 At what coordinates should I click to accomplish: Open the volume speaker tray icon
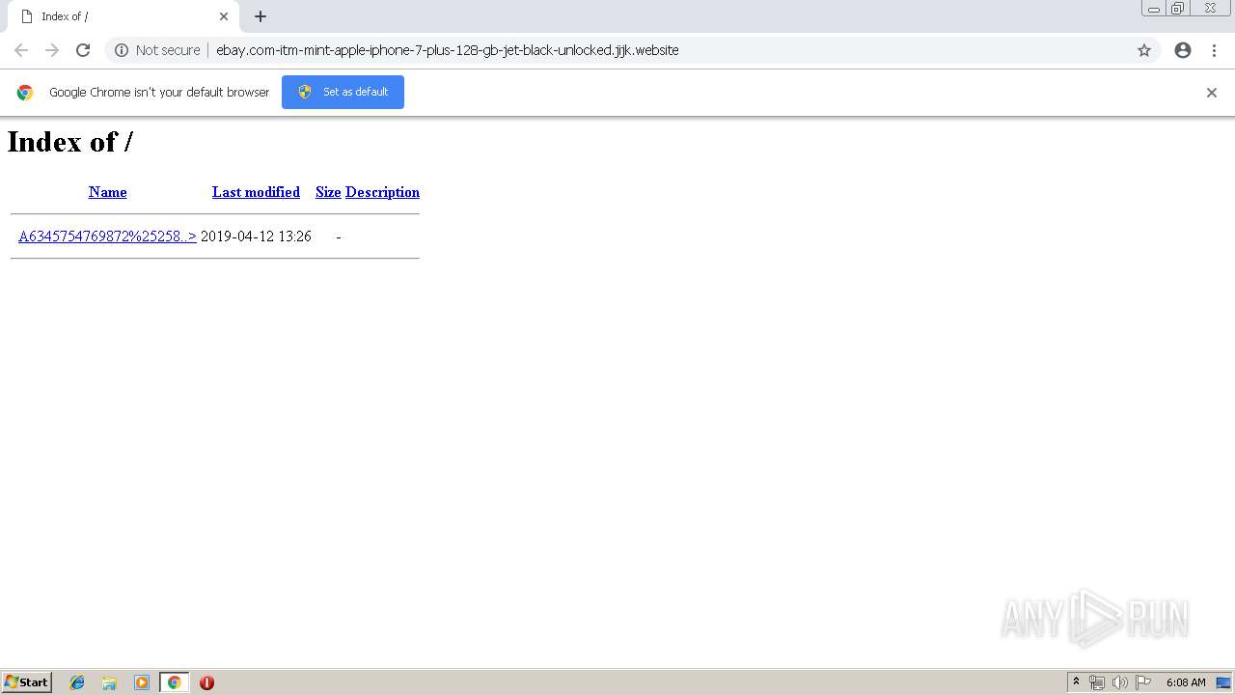pos(1119,682)
